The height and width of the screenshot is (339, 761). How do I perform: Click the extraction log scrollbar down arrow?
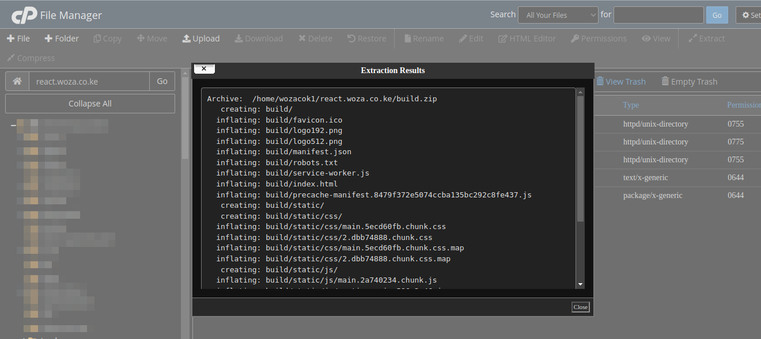580,284
